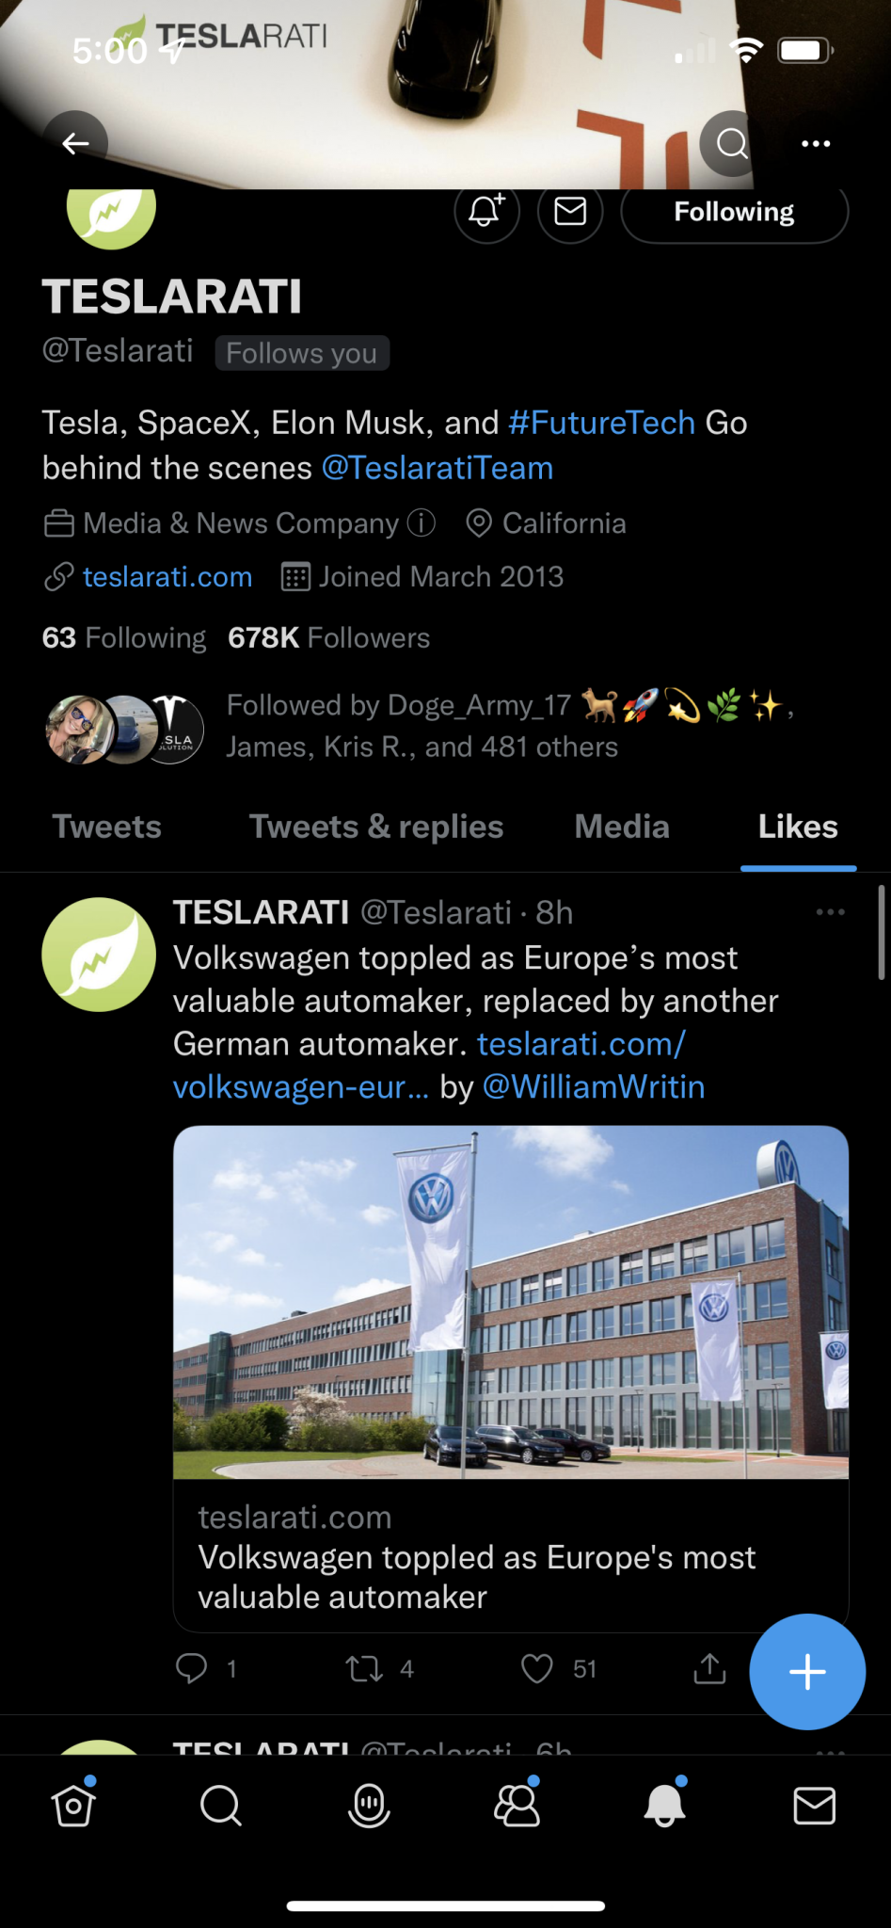This screenshot has height=1928, width=891.
Task: Open the three-dot profile options menu
Action: click(x=816, y=143)
